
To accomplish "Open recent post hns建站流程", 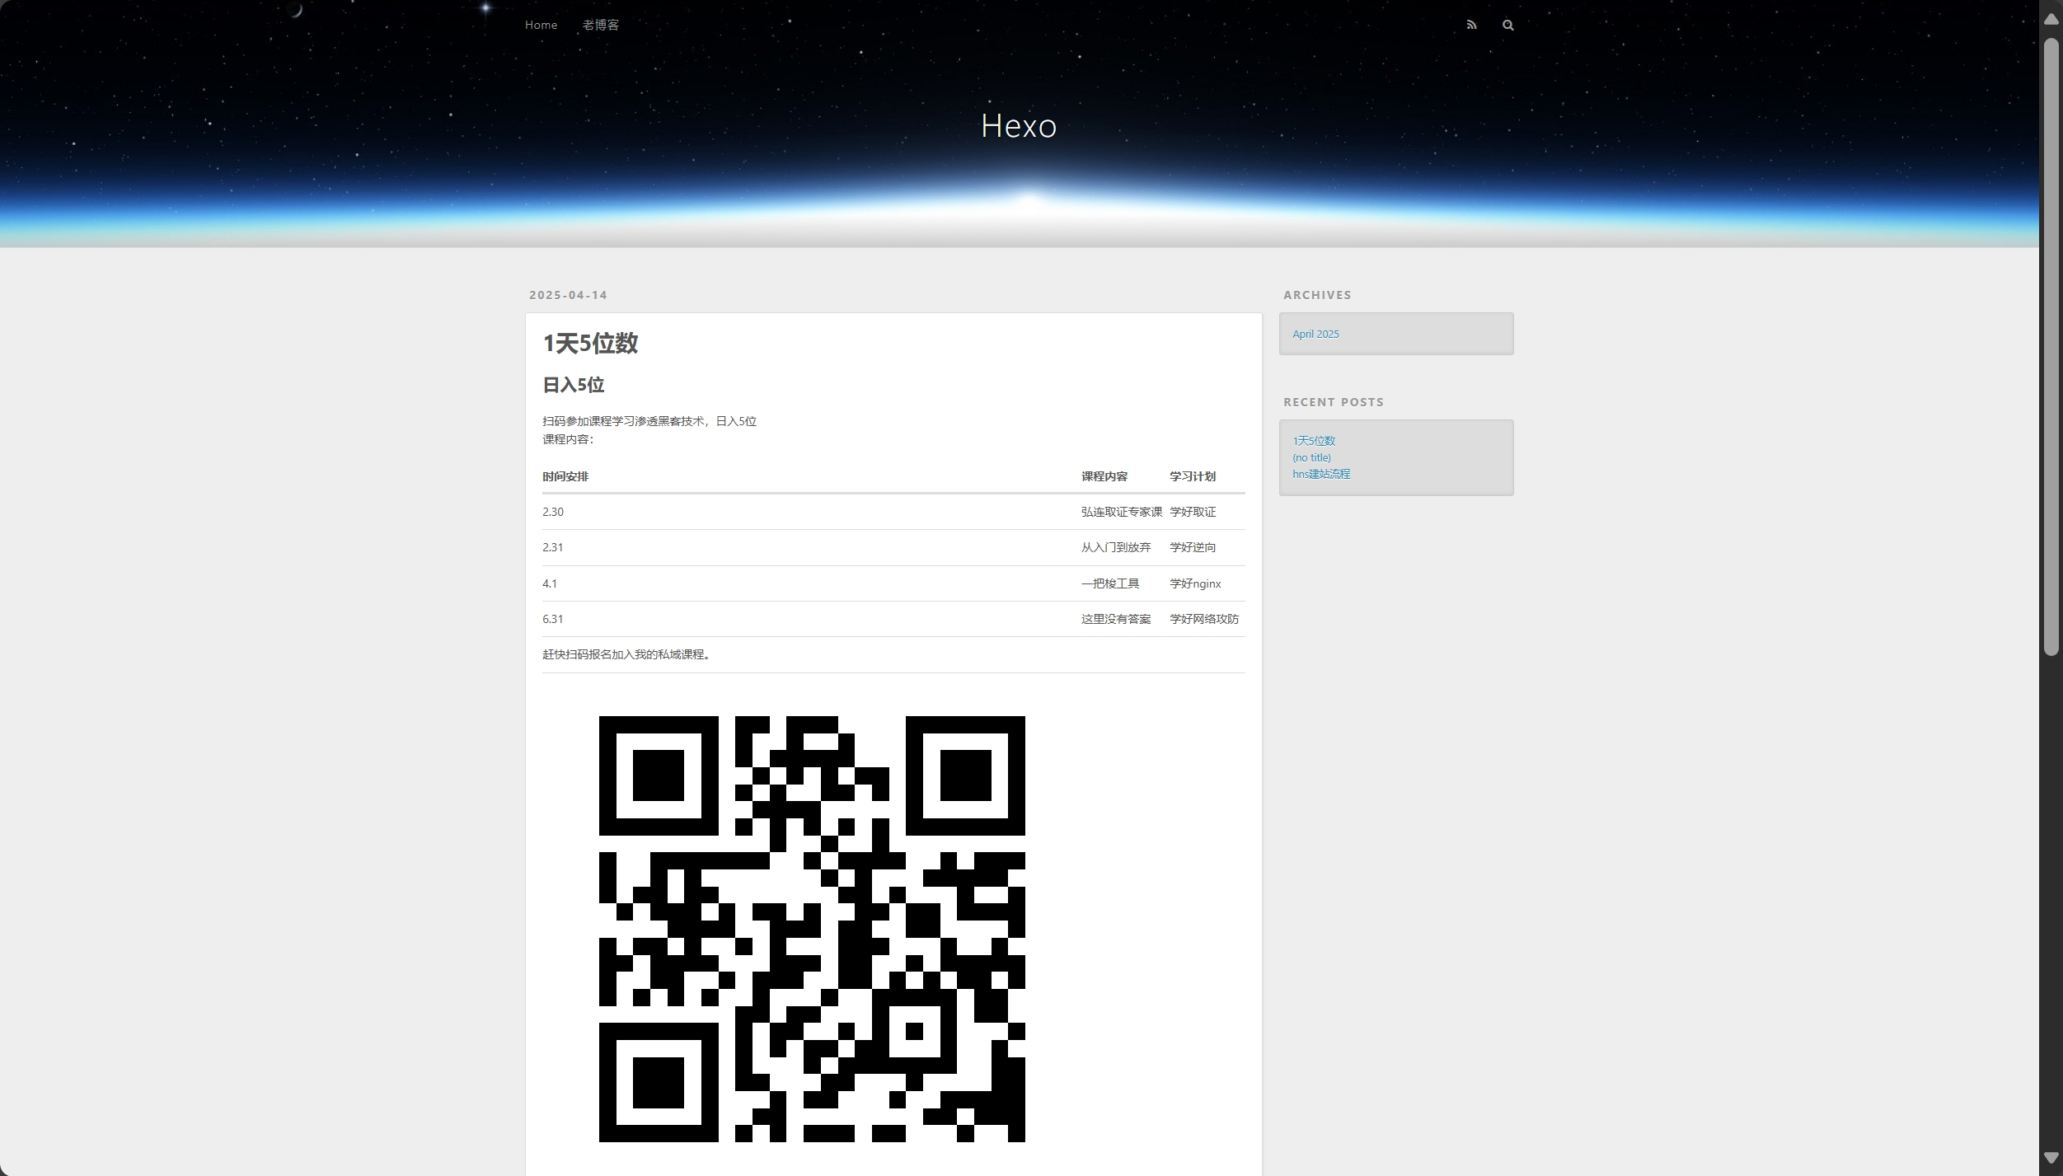I will click(1321, 474).
